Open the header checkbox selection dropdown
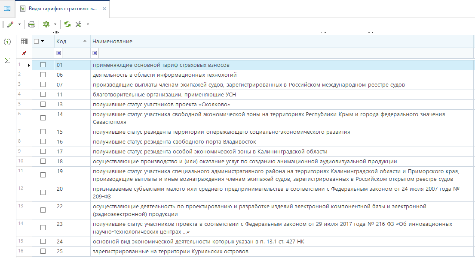 43,41
